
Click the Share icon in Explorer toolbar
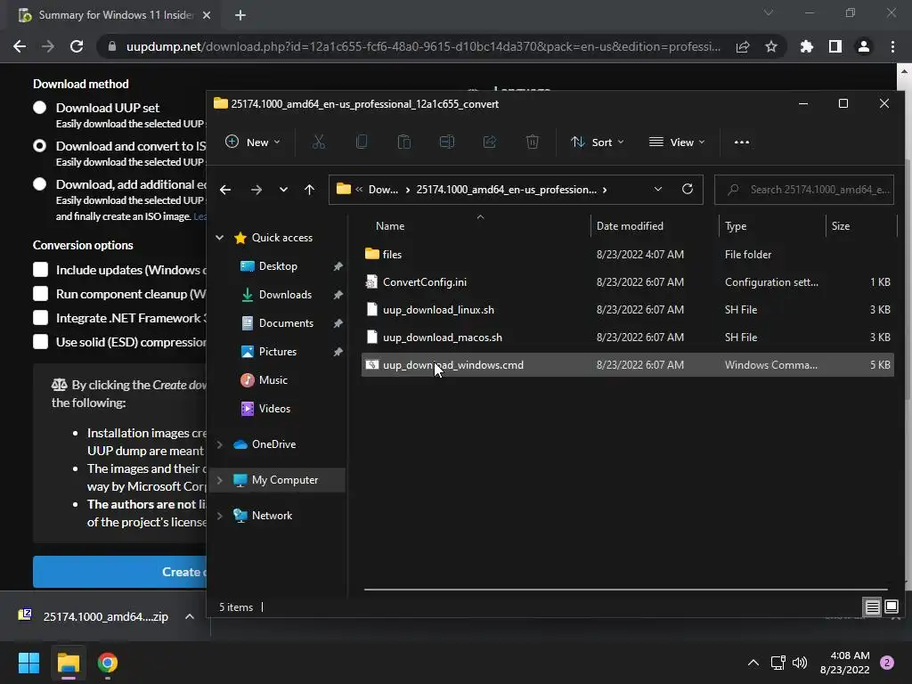pyautogui.click(x=490, y=142)
